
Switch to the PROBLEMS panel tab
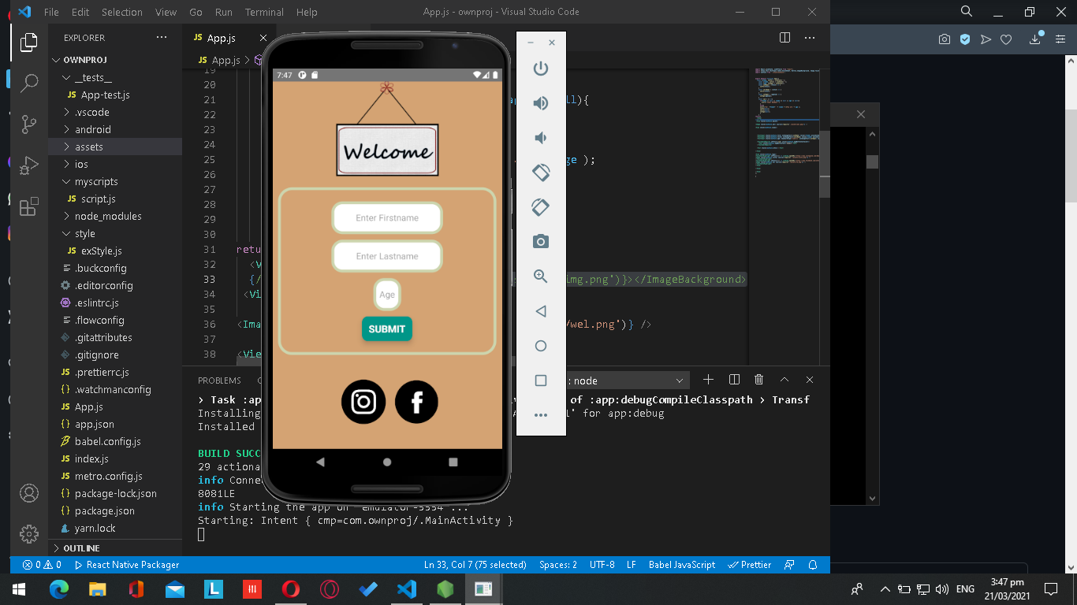[219, 380]
